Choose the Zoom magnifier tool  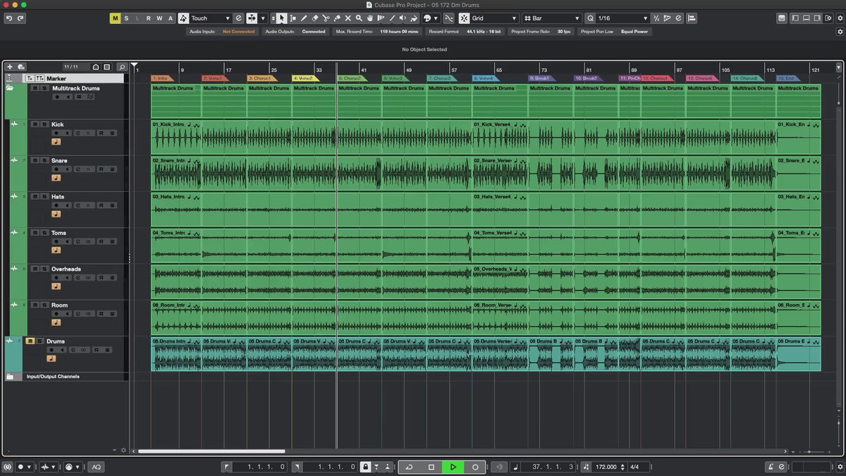click(359, 18)
